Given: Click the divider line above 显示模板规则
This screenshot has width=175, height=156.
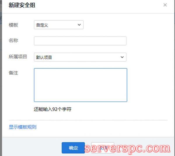Looking at the screenshot, I should click(x=88, y=120).
